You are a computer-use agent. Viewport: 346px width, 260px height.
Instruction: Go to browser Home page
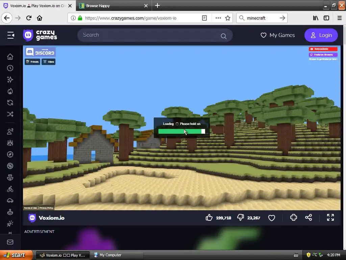pos(40,18)
